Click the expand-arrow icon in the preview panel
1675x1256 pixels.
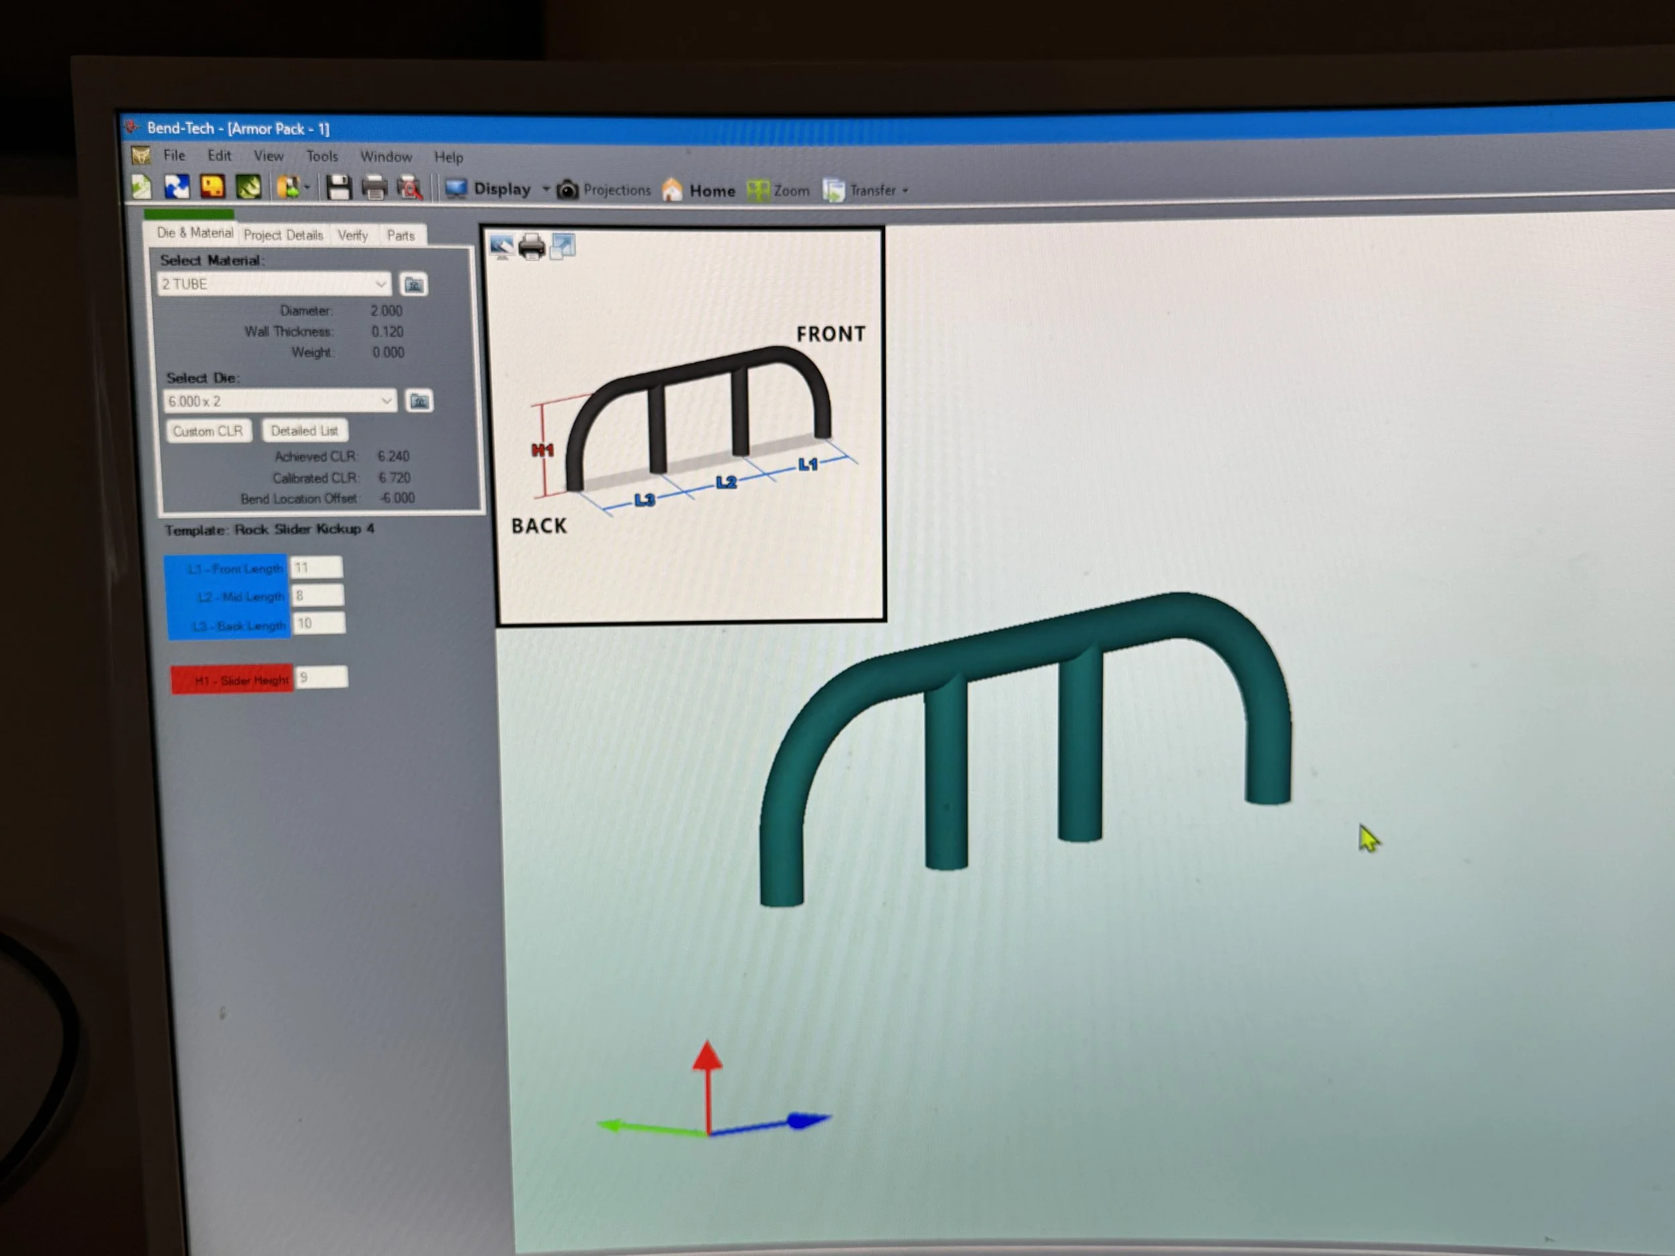point(563,245)
